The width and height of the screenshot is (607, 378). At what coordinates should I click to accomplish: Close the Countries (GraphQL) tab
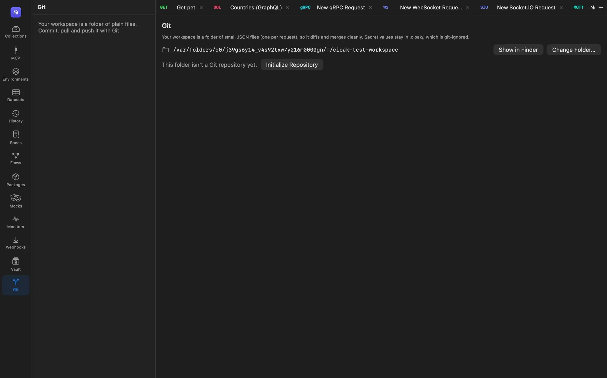(288, 8)
